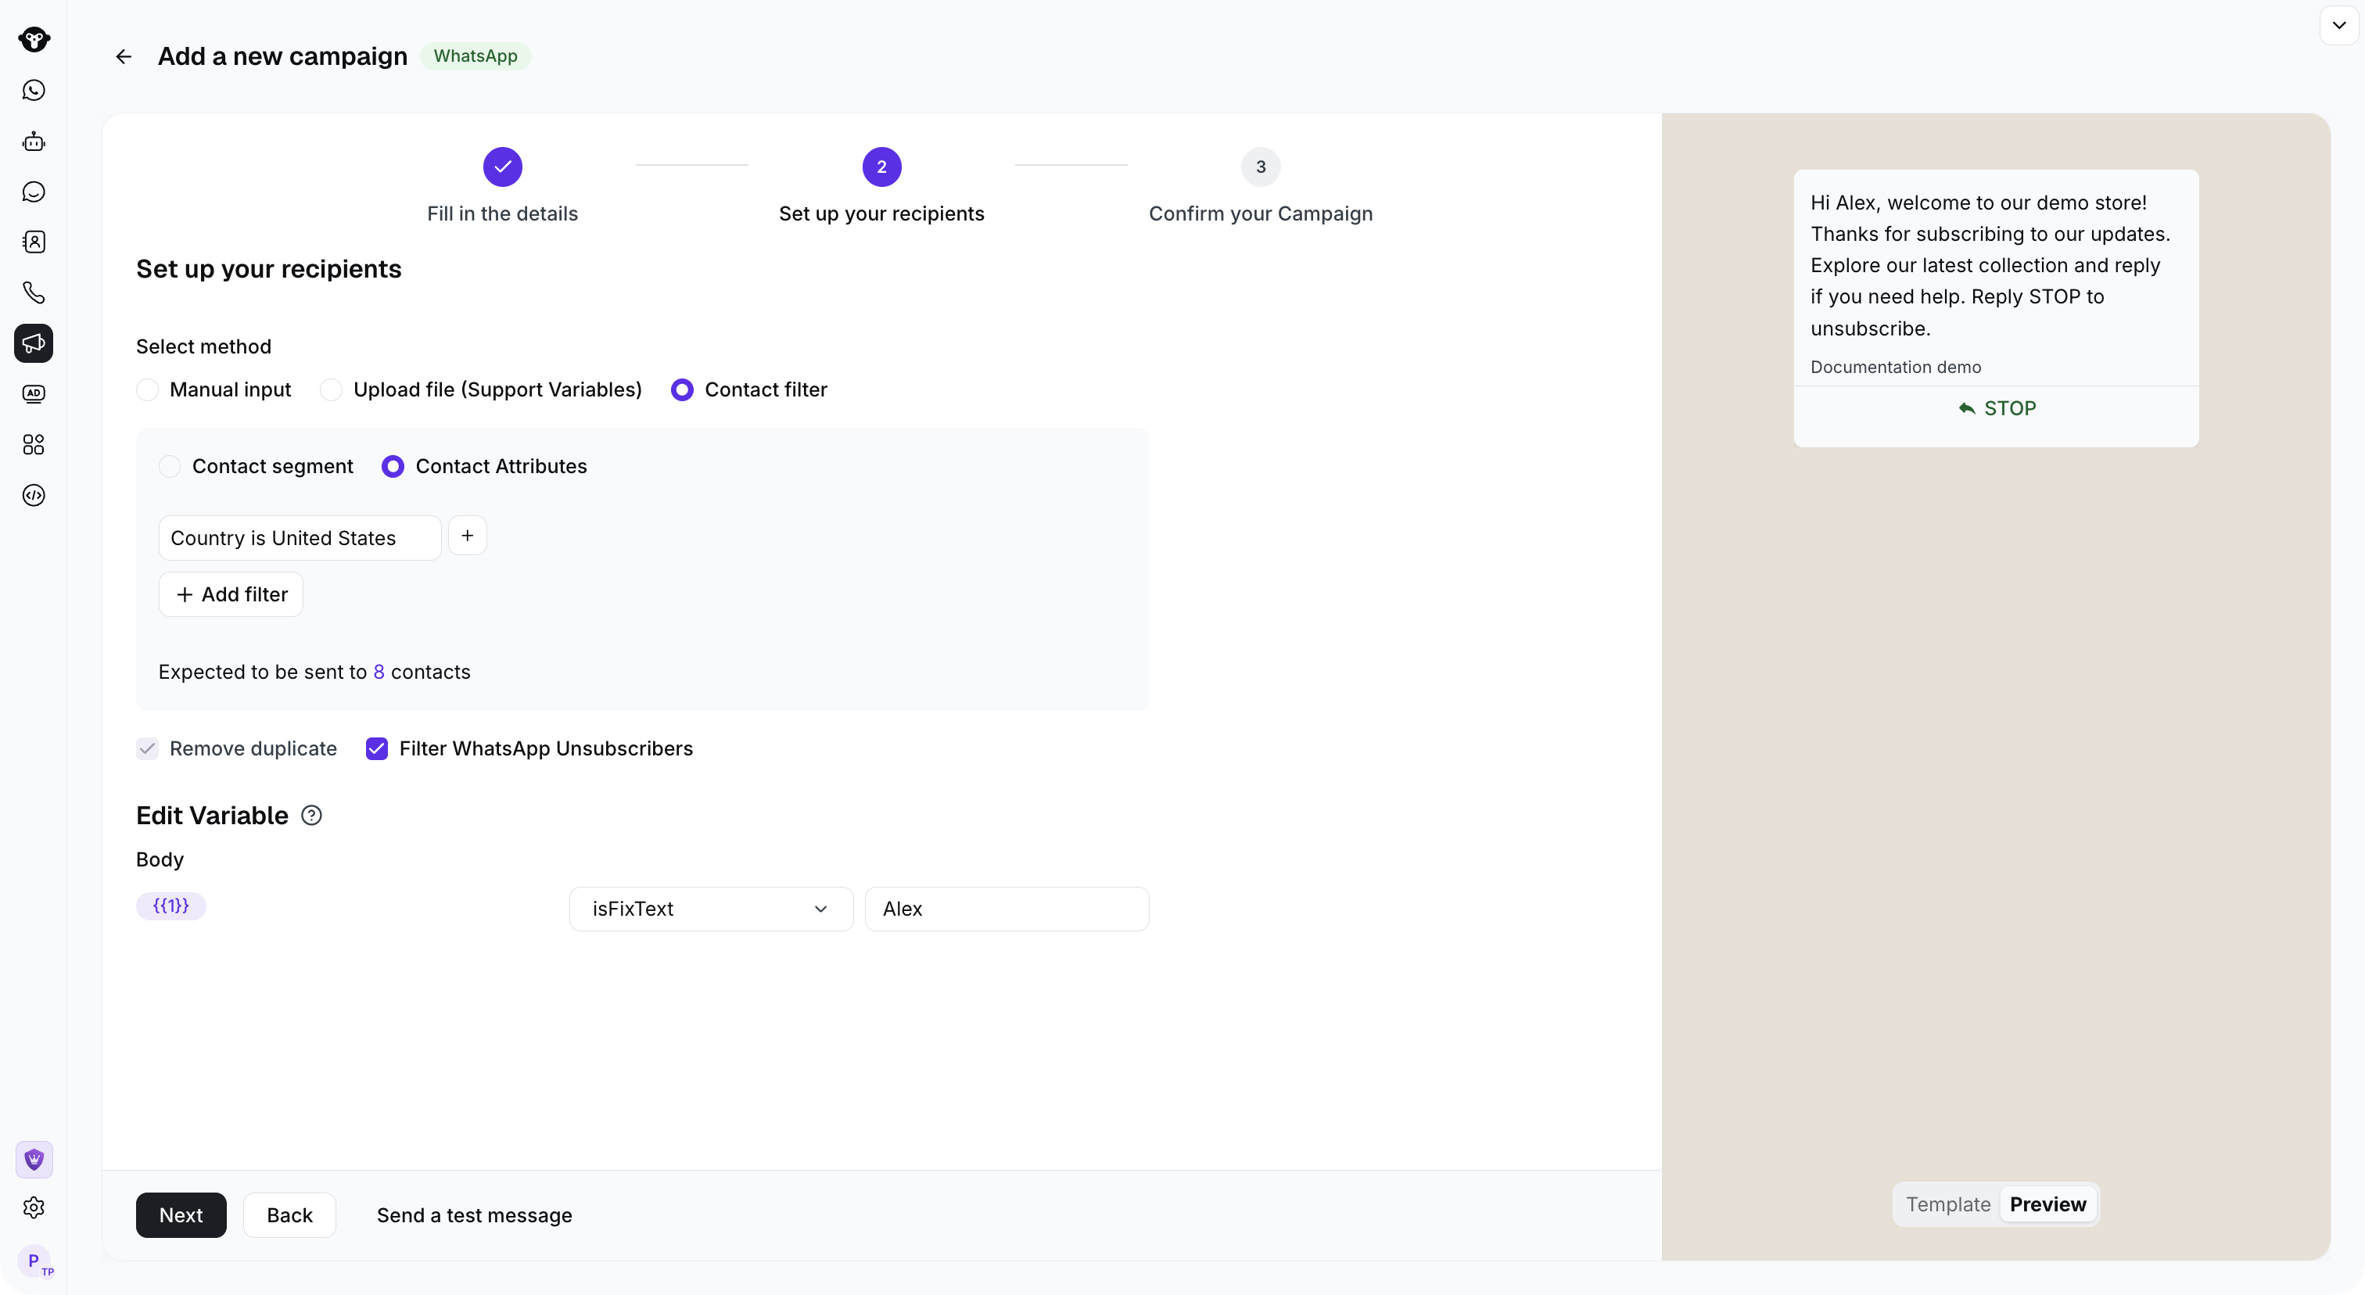
Task: Click the panda logo in the sidebar
Action: [34, 39]
